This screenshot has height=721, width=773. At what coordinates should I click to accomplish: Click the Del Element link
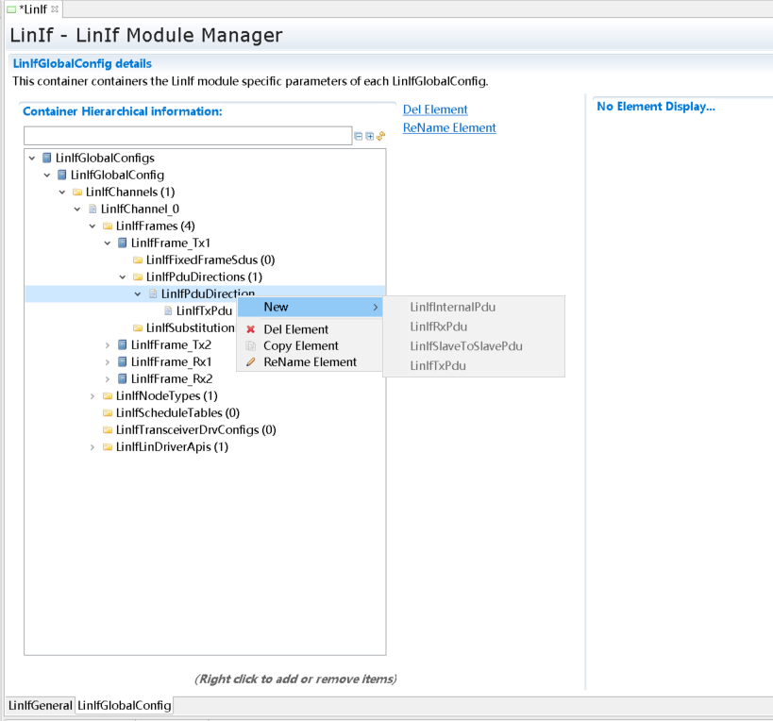[435, 109]
